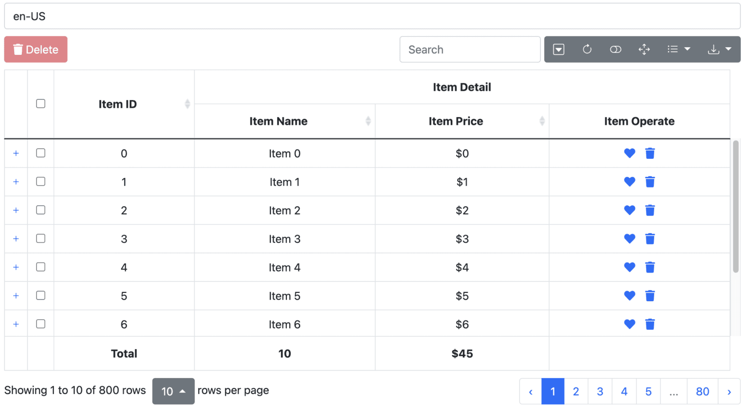This screenshot has width=747, height=410.
Task: Remove Item 3 using its trash icon
Action: point(650,239)
